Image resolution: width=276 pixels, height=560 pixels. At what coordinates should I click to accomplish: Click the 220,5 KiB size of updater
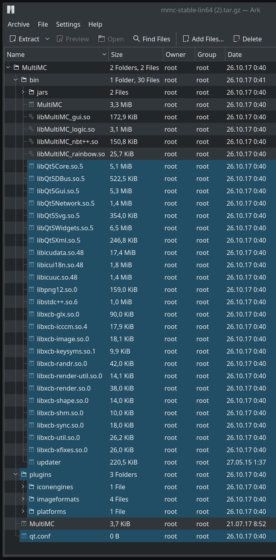tap(123, 462)
